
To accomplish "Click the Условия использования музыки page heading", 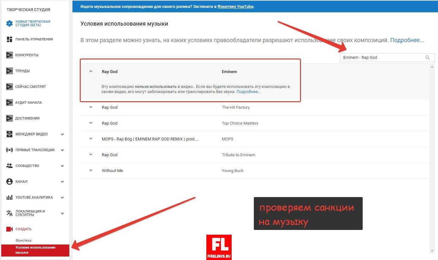I will pos(124,24).
